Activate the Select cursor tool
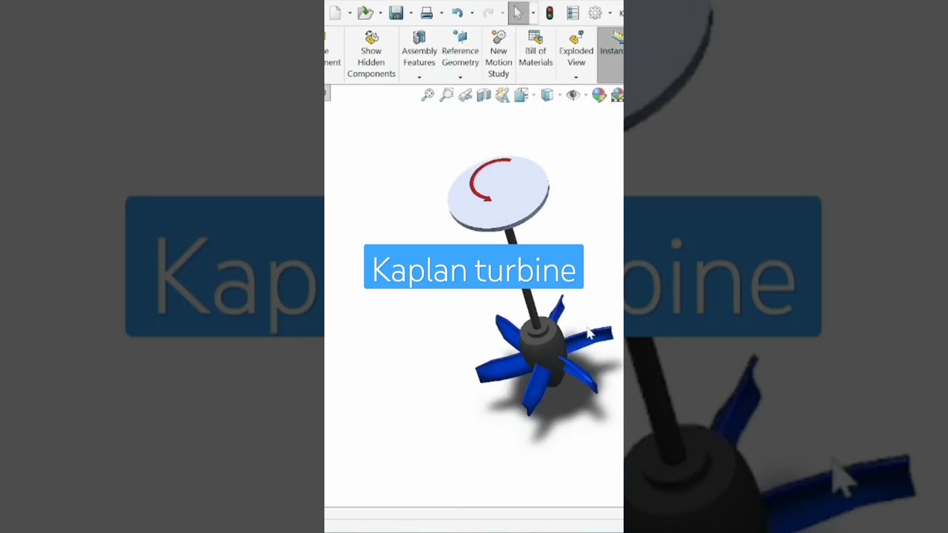This screenshot has height=533, width=948. click(x=518, y=13)
